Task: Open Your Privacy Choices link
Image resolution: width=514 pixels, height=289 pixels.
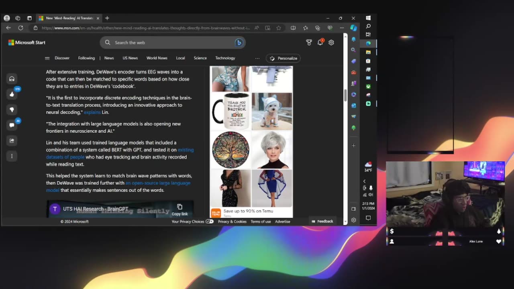Action: [x=192, y=222]
